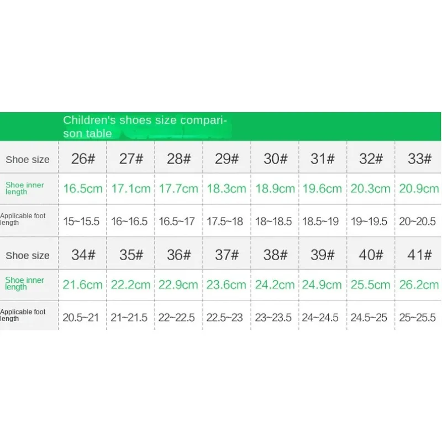Click the 24.2cm inner length cell
This screenshot has height=442, width=442.
click(275, 285)
